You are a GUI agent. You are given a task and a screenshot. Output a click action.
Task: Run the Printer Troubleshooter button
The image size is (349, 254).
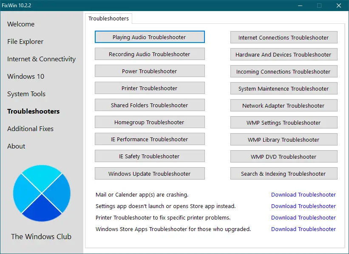click(150, 88)
